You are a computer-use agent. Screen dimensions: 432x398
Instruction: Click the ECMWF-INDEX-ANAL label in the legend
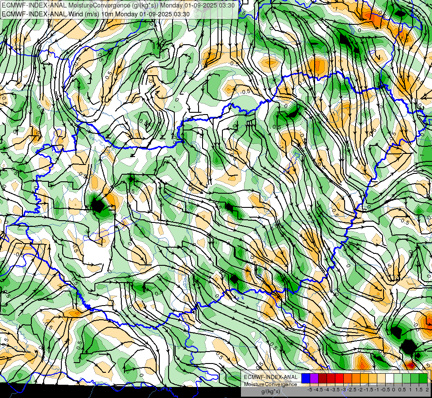(271, 377)
